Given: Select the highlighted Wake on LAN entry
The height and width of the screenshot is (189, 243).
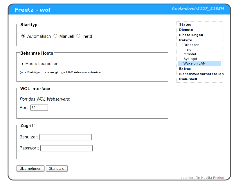Looking at the screenshot, I should 194,63.
